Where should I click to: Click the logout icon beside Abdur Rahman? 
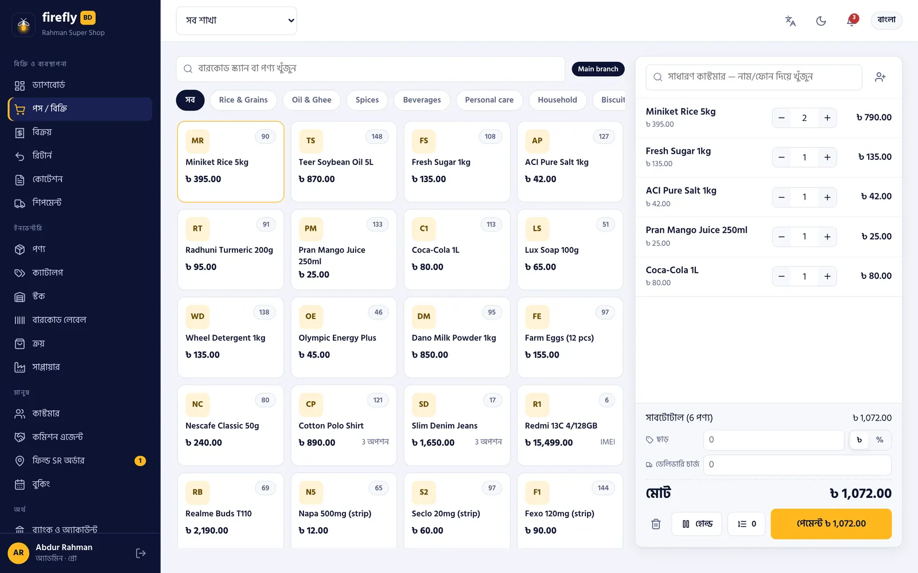tap(141, 553)
